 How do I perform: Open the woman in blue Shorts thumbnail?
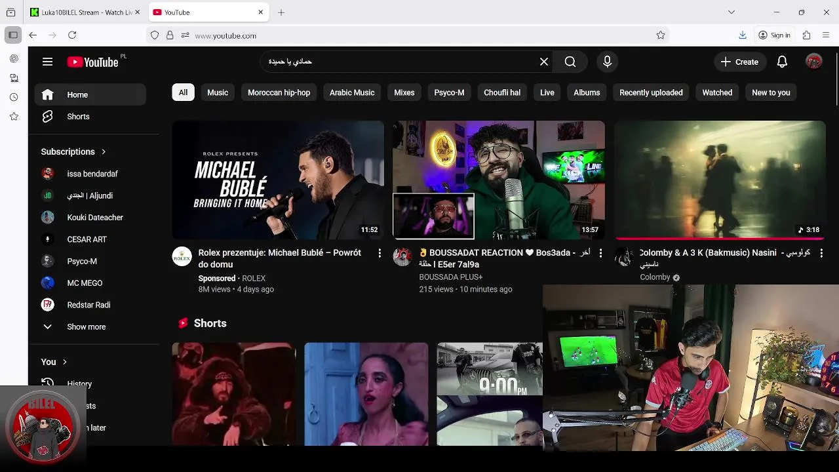tap(366, 394)
